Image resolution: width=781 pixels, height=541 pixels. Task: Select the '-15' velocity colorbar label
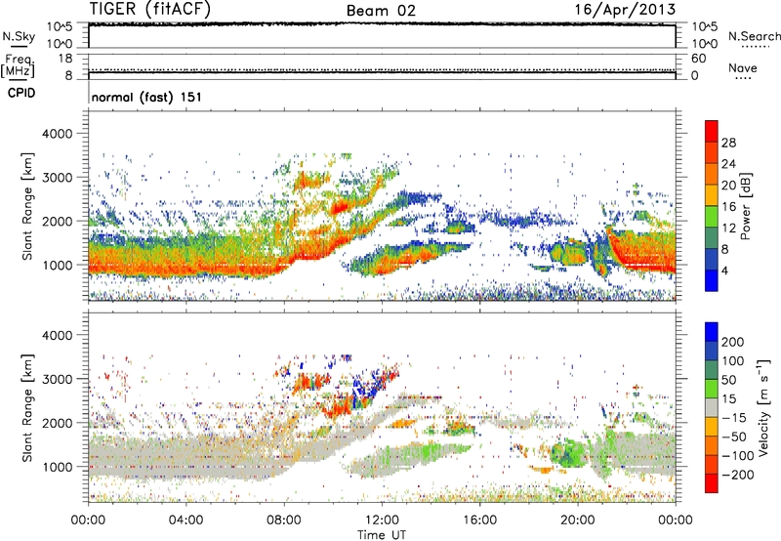[733, 418]
